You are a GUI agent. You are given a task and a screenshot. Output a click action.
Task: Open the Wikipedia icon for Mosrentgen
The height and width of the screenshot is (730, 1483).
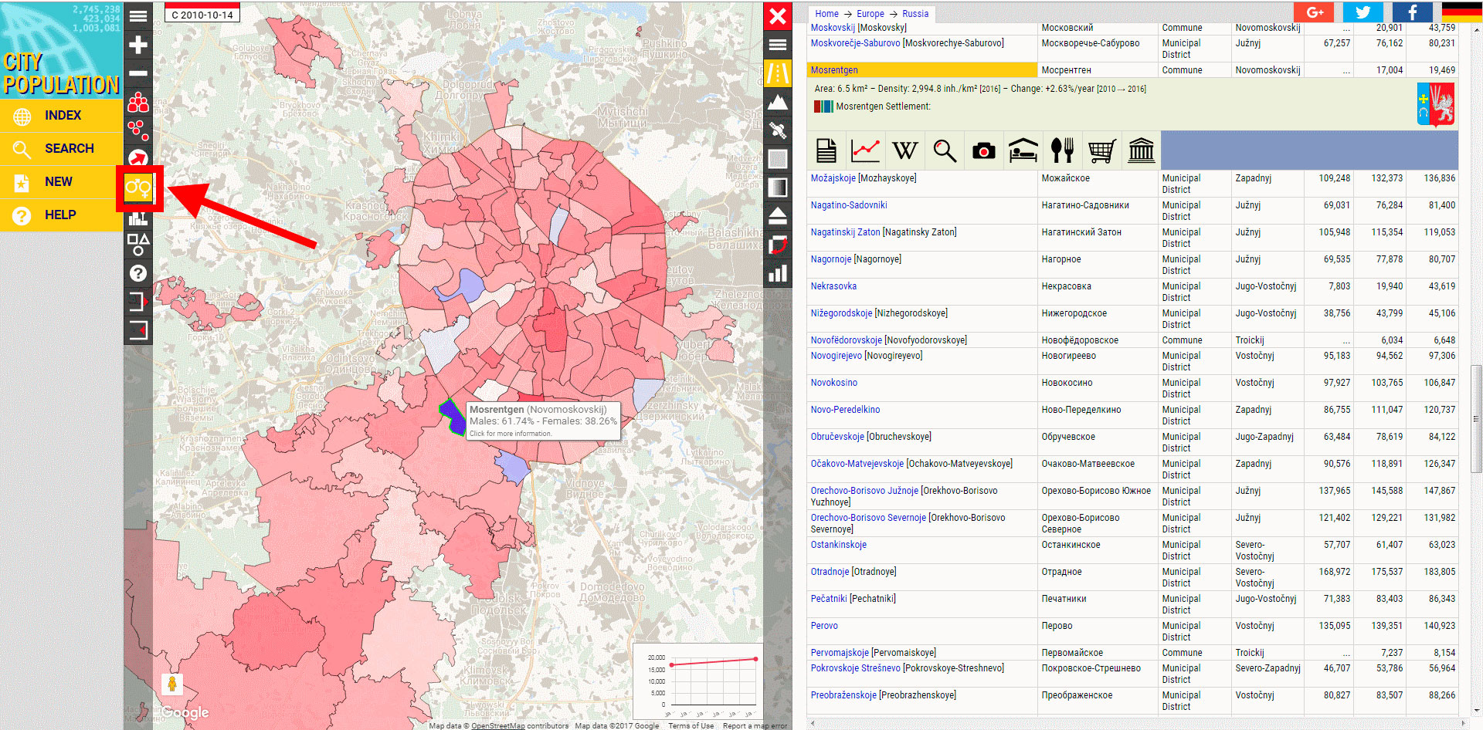[904, 150]
